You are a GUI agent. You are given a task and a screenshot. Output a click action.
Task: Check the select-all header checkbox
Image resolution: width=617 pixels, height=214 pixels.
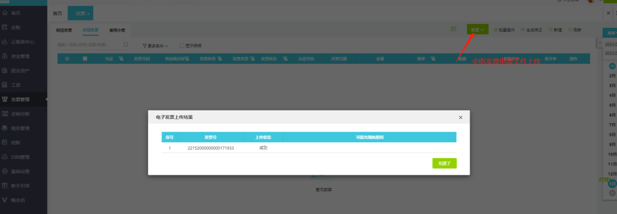pyautogui.click(x=85, y=59)
